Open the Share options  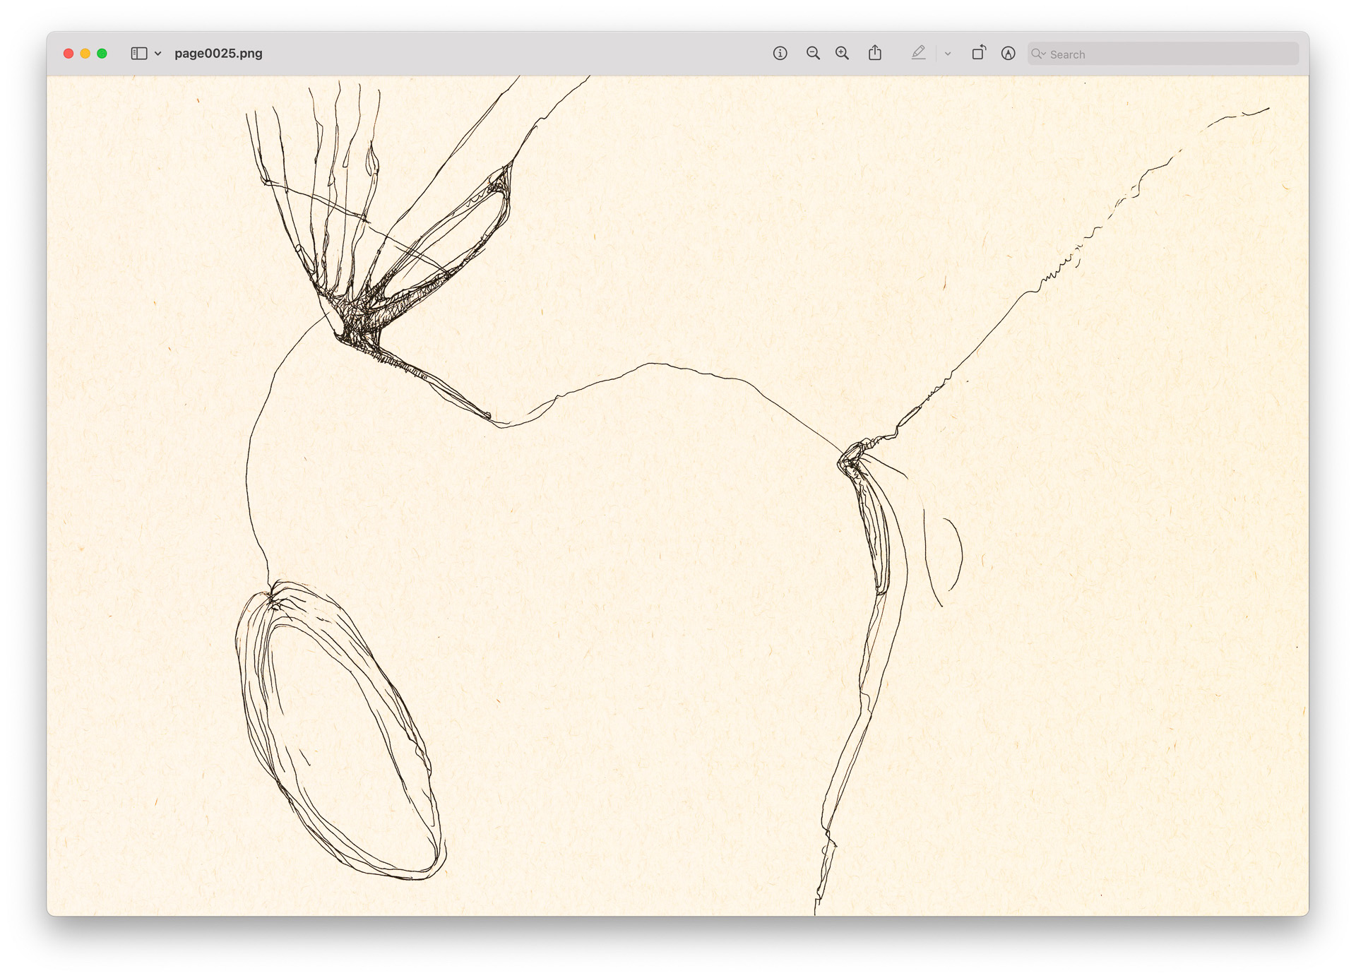click(875, 53)
